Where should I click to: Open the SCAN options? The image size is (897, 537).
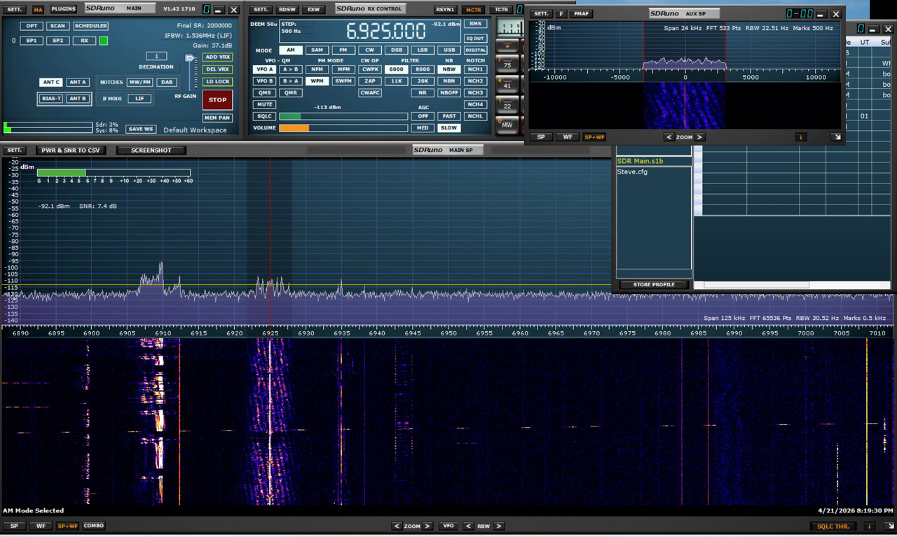(x=57, y=26)
